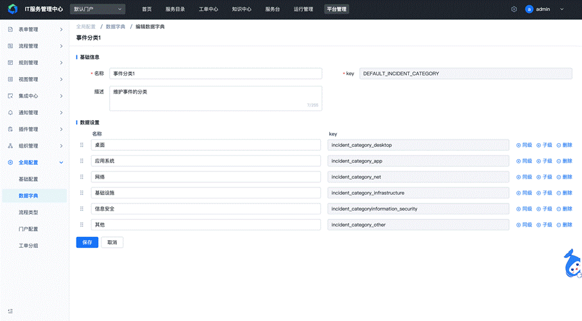This screenshot has height=321, width=582.
Task: Add 同级 item to 其他 row
Action: click(x=524, y=225)
